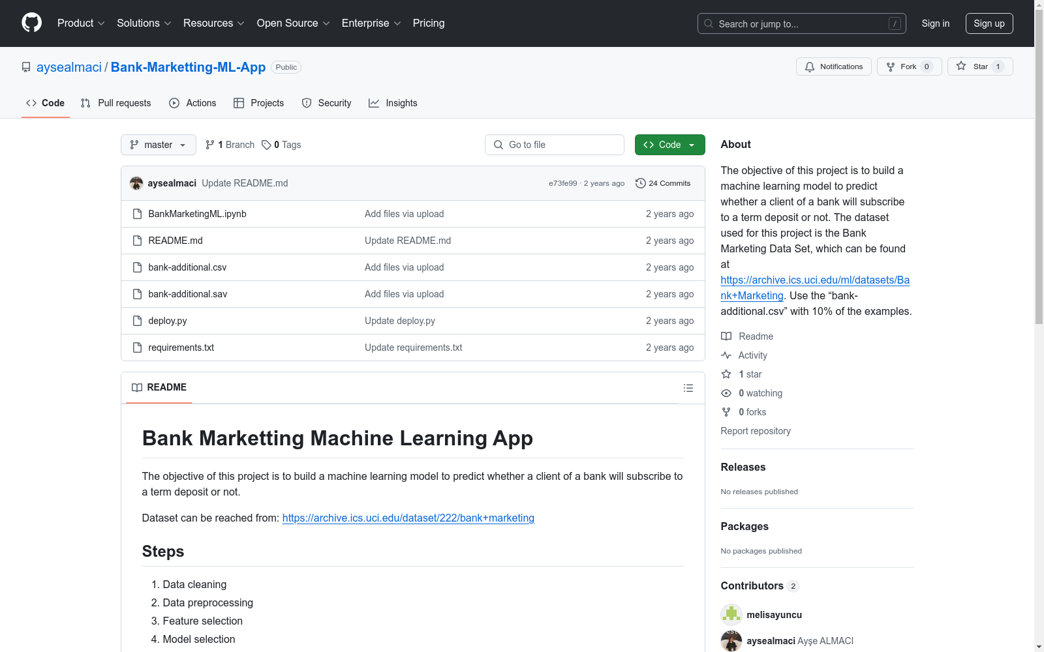Screen dimensions: 1044x652
Task: Click aysealmaci avatar in commit bar
Action: (136, 183)
